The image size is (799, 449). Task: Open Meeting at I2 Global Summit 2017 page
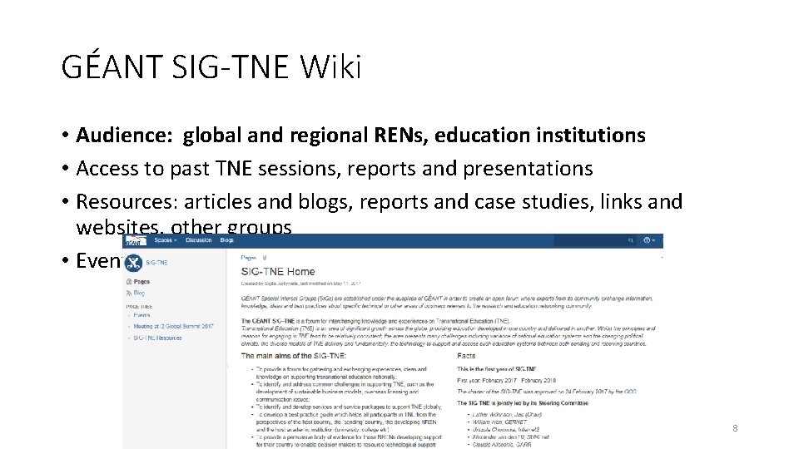click(173, 326)
